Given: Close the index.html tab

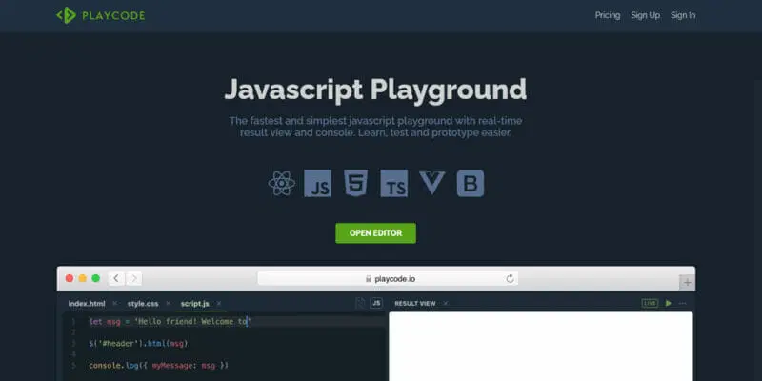Looking at the screenshot, I should tap(114, 304).
